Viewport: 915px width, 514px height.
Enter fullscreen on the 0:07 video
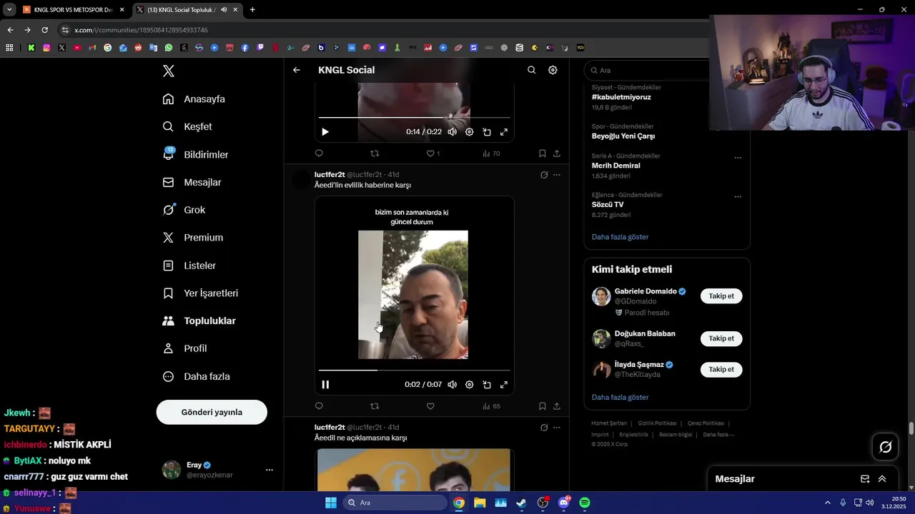pyautogui.click(x=504, y=385)
